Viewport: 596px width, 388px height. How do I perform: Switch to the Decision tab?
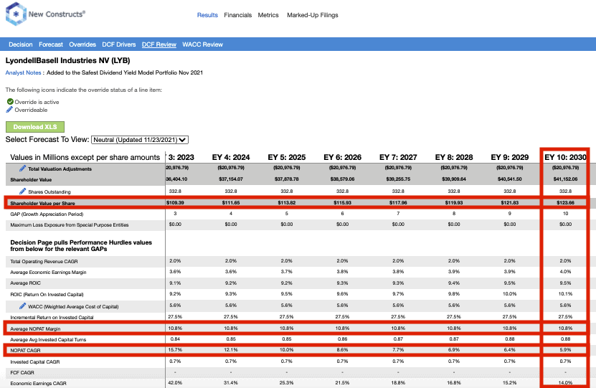pos(21,44)
